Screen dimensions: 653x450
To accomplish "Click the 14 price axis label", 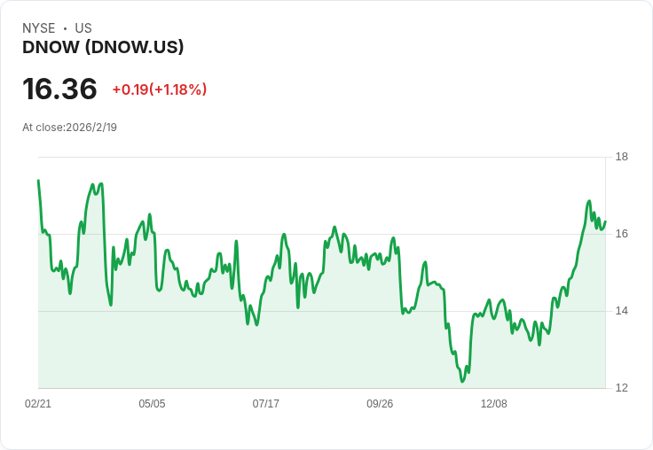I will tap(622, 311).
